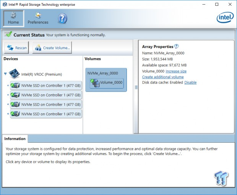Open the Preferences section

pyautogui.click(x=38, y=18)
